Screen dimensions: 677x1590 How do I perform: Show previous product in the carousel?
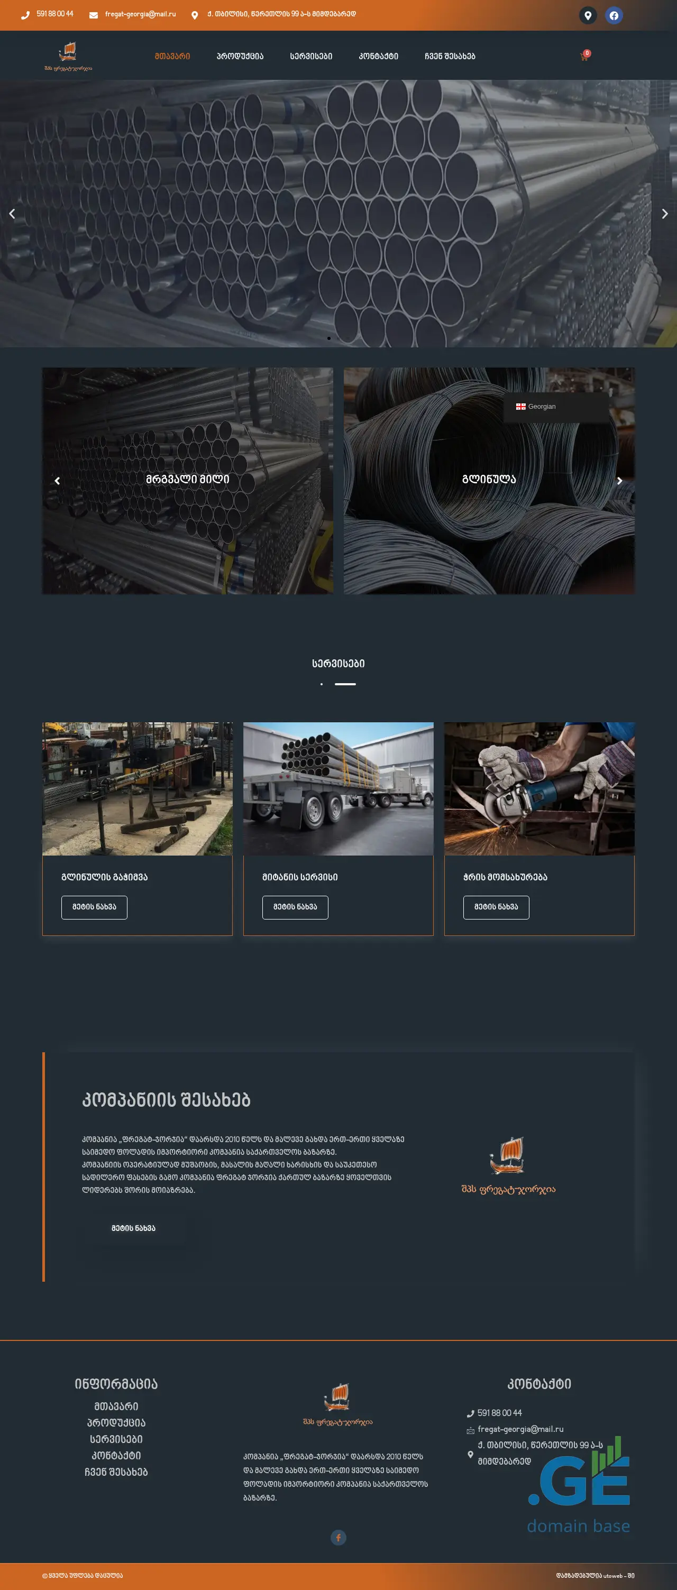pos(58,480)
